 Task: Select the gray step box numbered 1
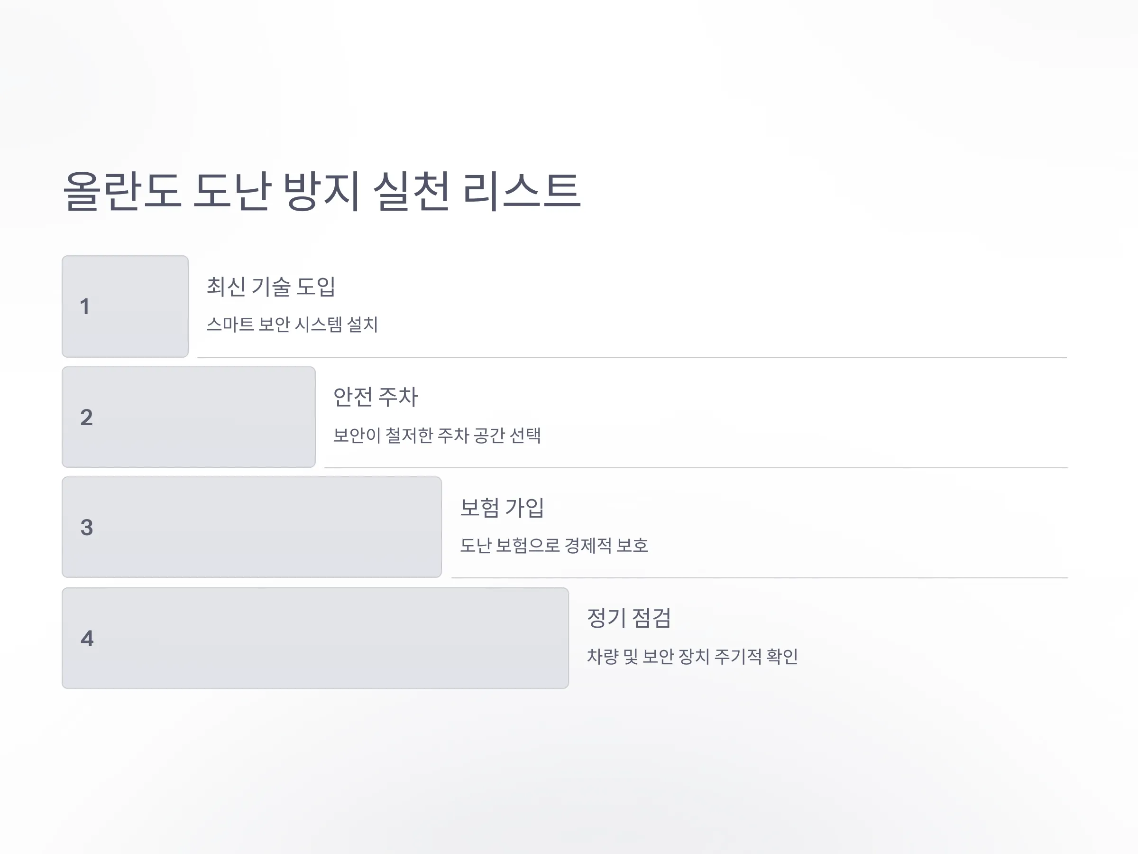tap(125, 306)
